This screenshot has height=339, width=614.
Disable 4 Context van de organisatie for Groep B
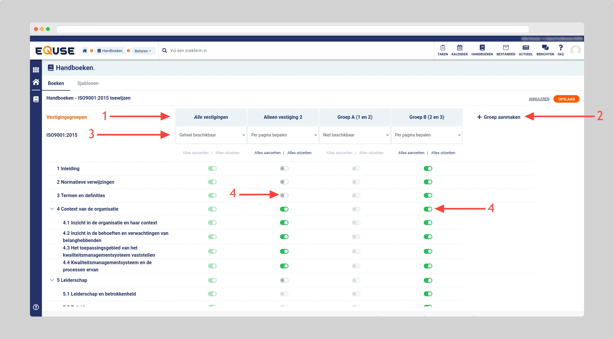[428, 209]
